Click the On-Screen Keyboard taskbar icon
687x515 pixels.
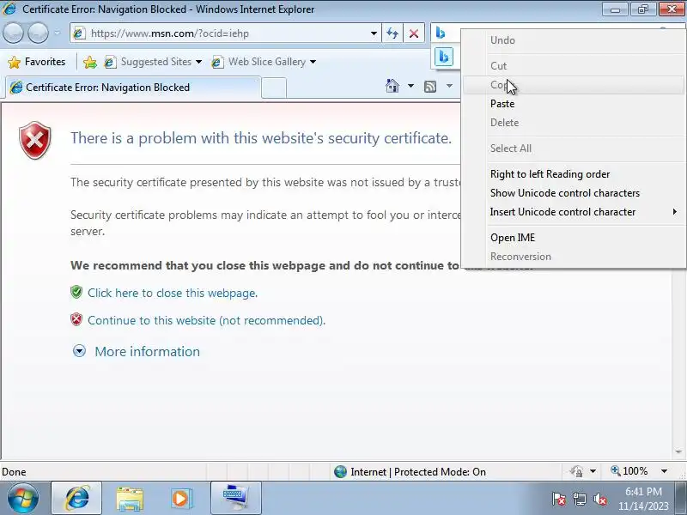point(235,499)
